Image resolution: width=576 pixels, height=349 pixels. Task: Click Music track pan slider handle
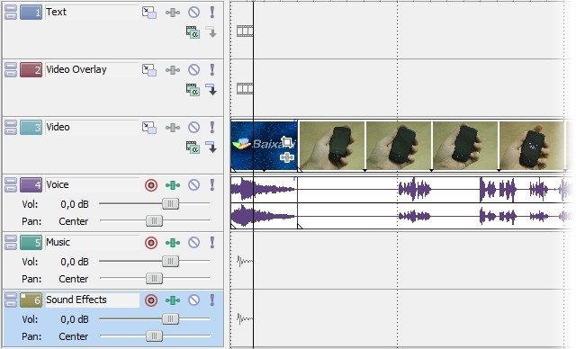point(154,279)
